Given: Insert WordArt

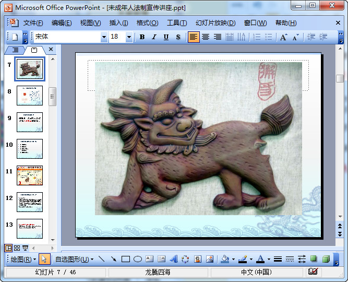Looking at the screenshot, I should [x=174, y=259].
